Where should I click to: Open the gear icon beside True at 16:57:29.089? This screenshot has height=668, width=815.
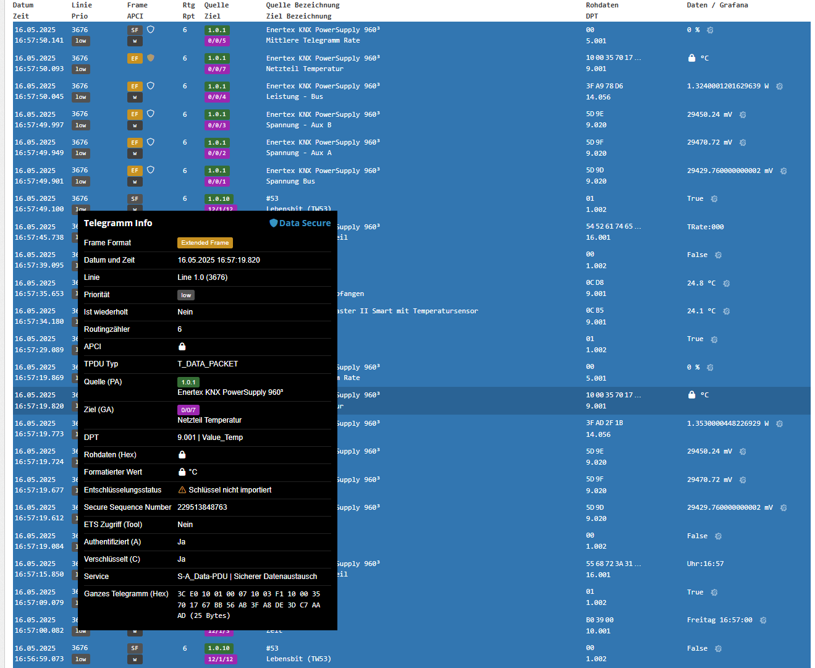click(x=714, y=340)
